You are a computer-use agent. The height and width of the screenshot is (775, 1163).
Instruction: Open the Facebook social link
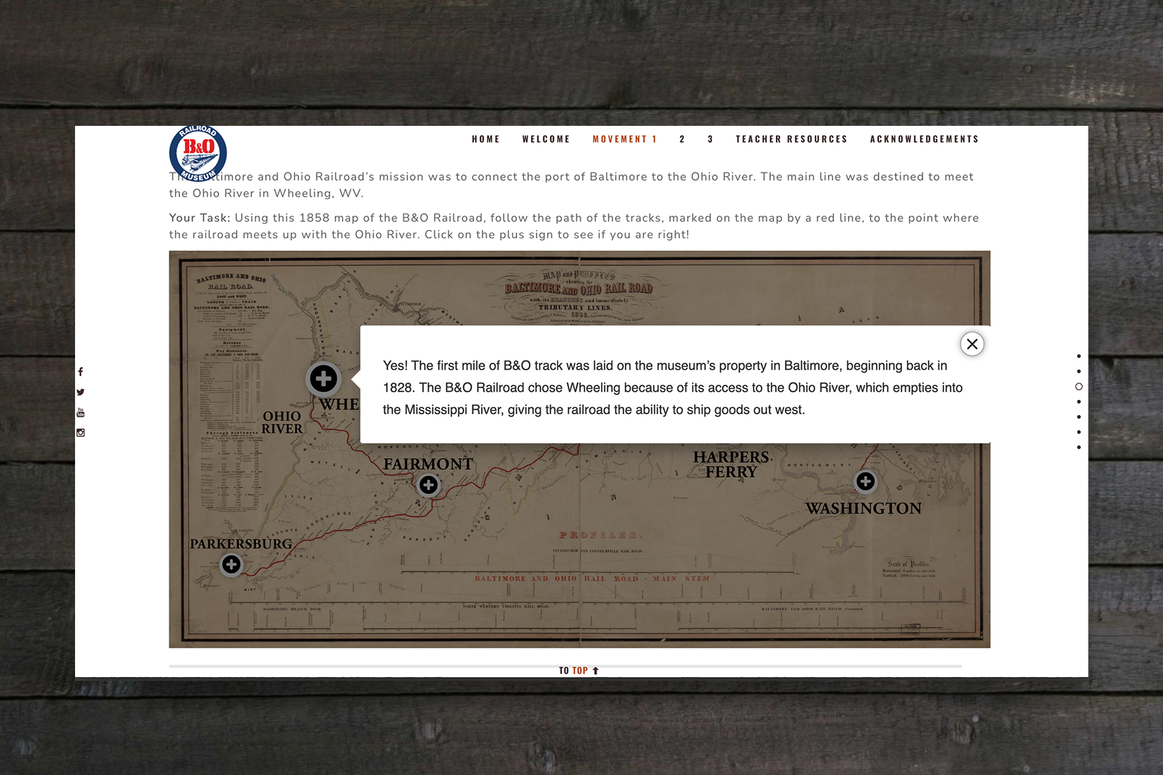(80, 371)
